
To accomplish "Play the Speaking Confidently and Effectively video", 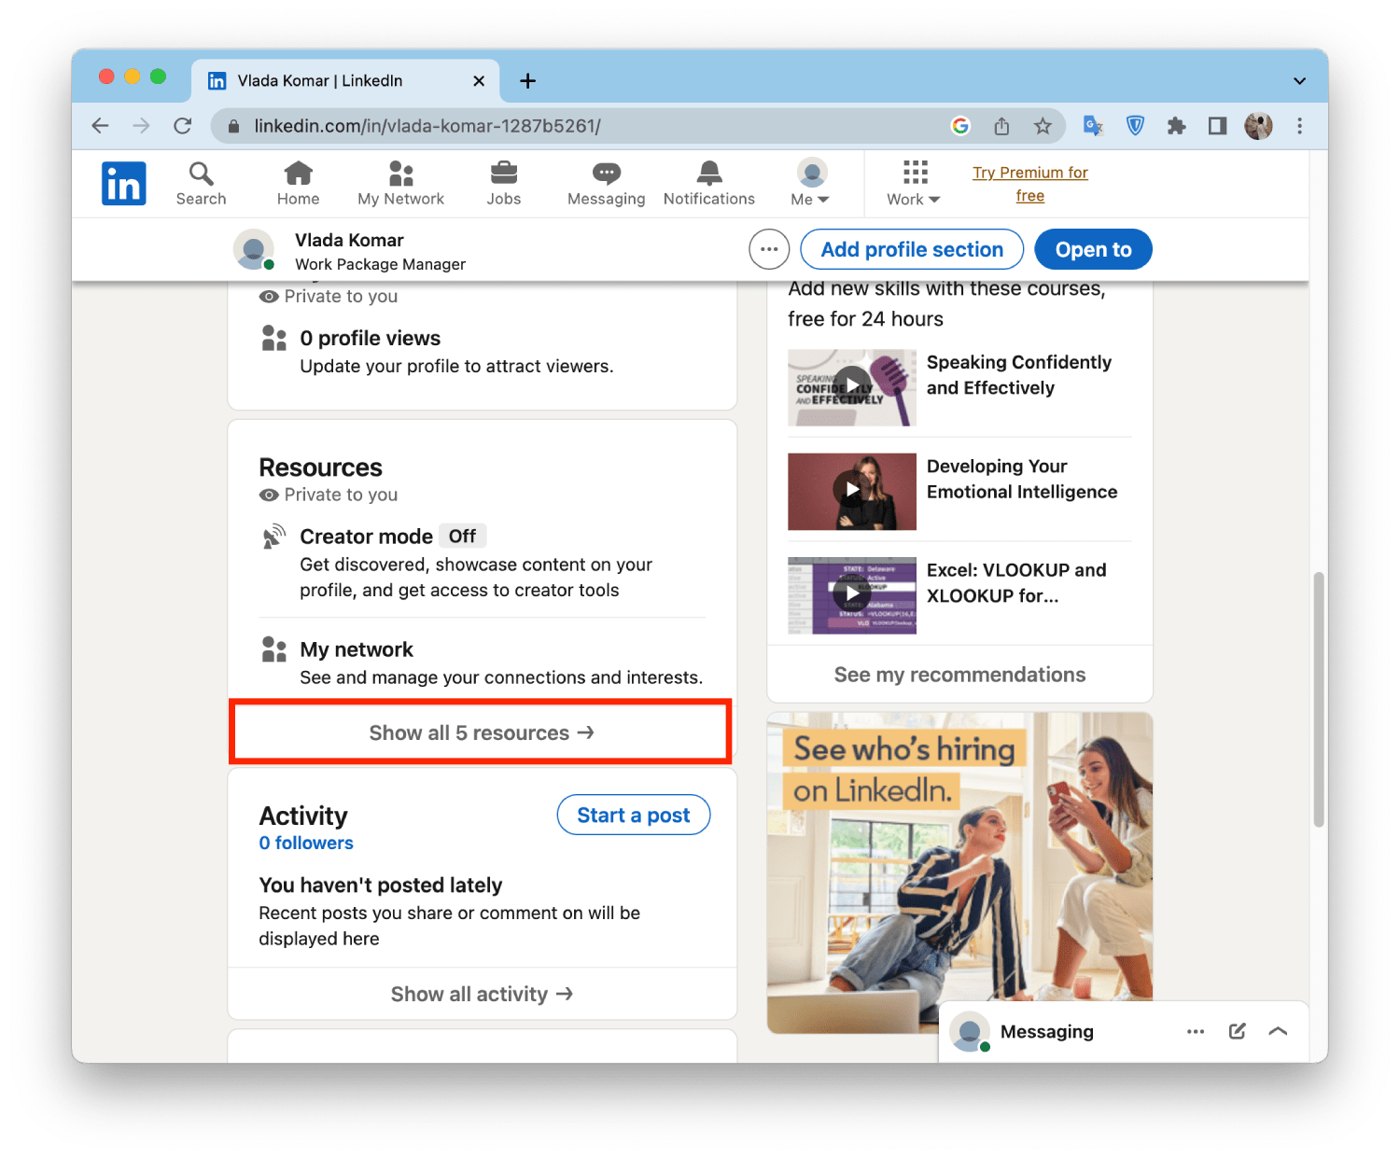I will 851,386.
